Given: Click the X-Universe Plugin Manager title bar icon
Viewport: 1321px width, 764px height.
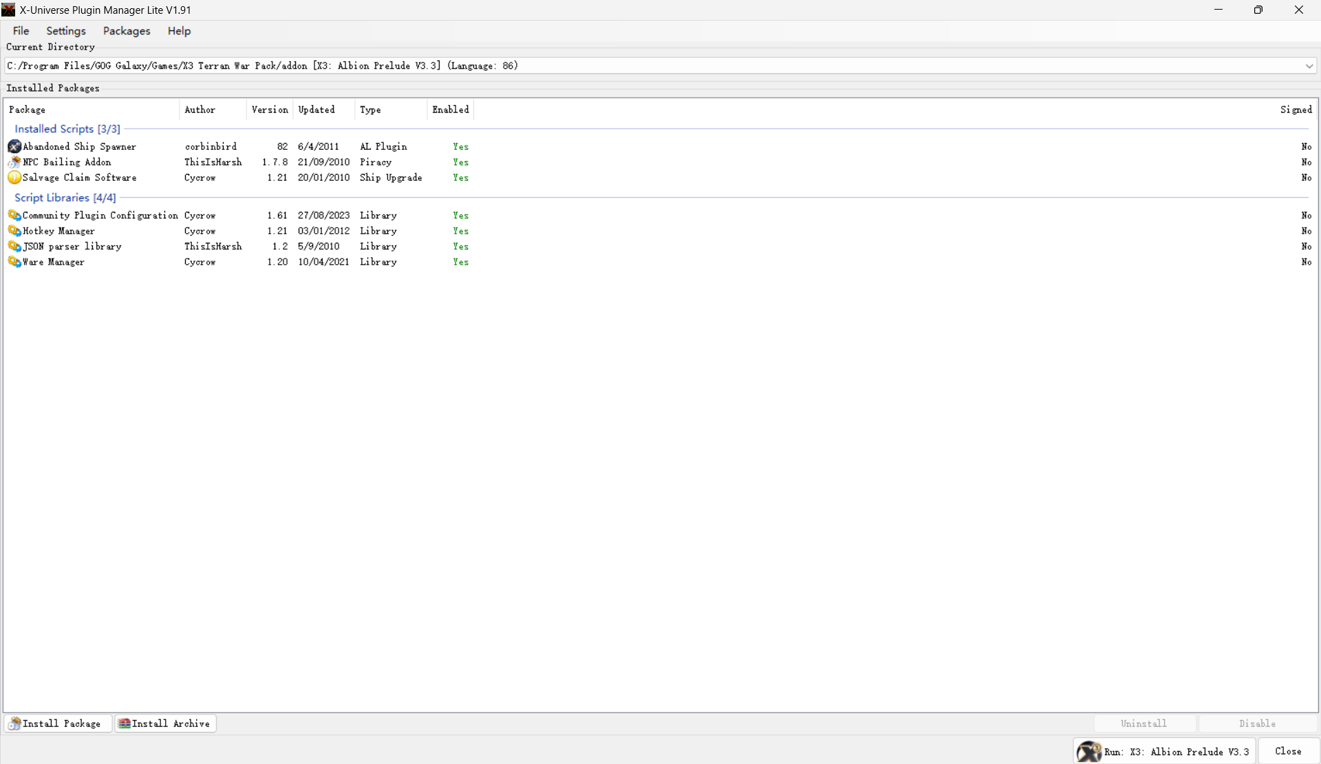Looking at the screenshot, I should pos(9,10).
